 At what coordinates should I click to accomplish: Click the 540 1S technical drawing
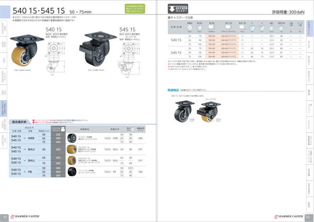click(x=55, y=59)
